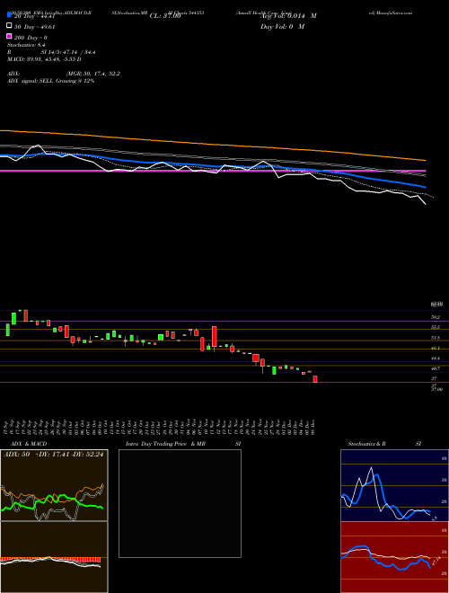
Task: Click the tall red candlestick in mid-November
Action: pyautogui.click(x=215, y=337)
